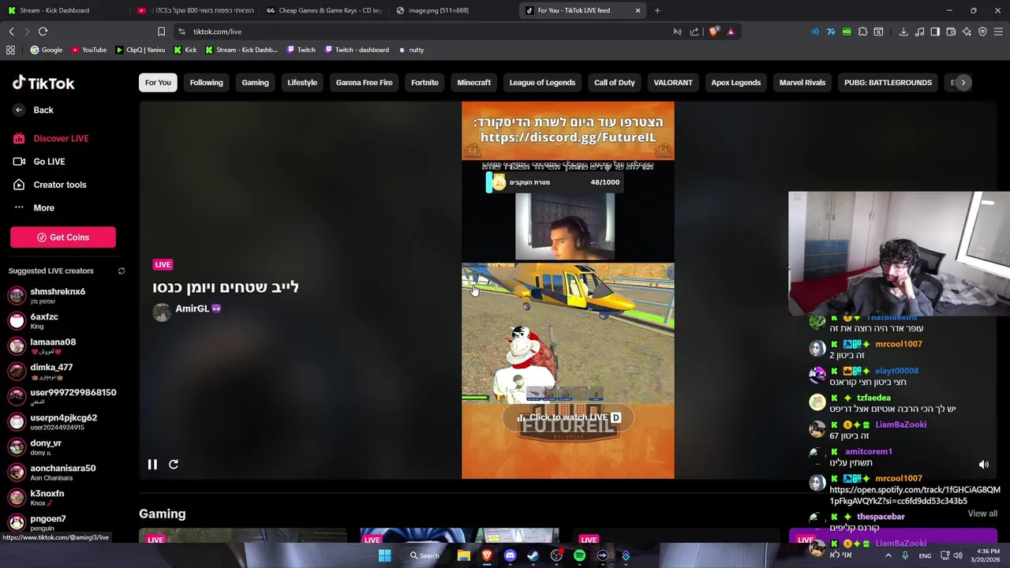Select the Following category chip
Screen dimensions: 1010x568
pyautogui.click(x=206, y=82)
